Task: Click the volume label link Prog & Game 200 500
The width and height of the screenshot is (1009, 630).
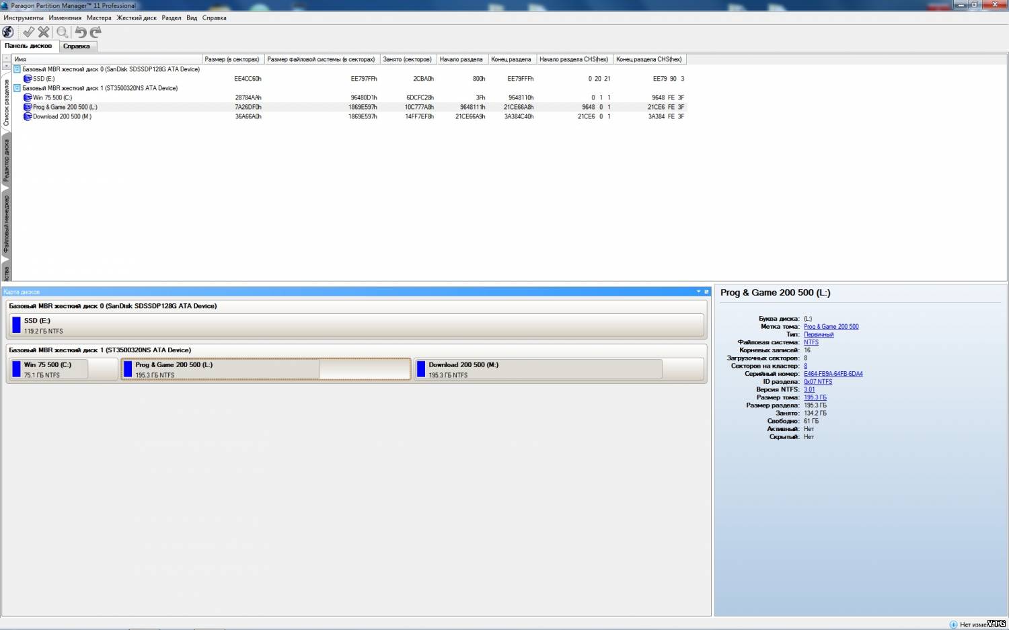Action: tap(831, 327)
